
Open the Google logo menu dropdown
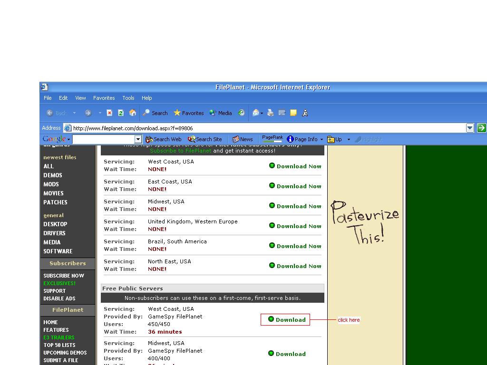[x=68, y=139]
